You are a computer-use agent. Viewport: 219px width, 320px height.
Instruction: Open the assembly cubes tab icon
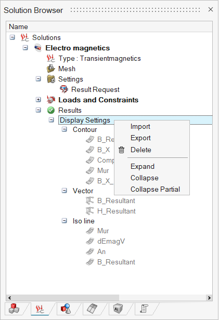pyautogui.click(x=14, y=309)
